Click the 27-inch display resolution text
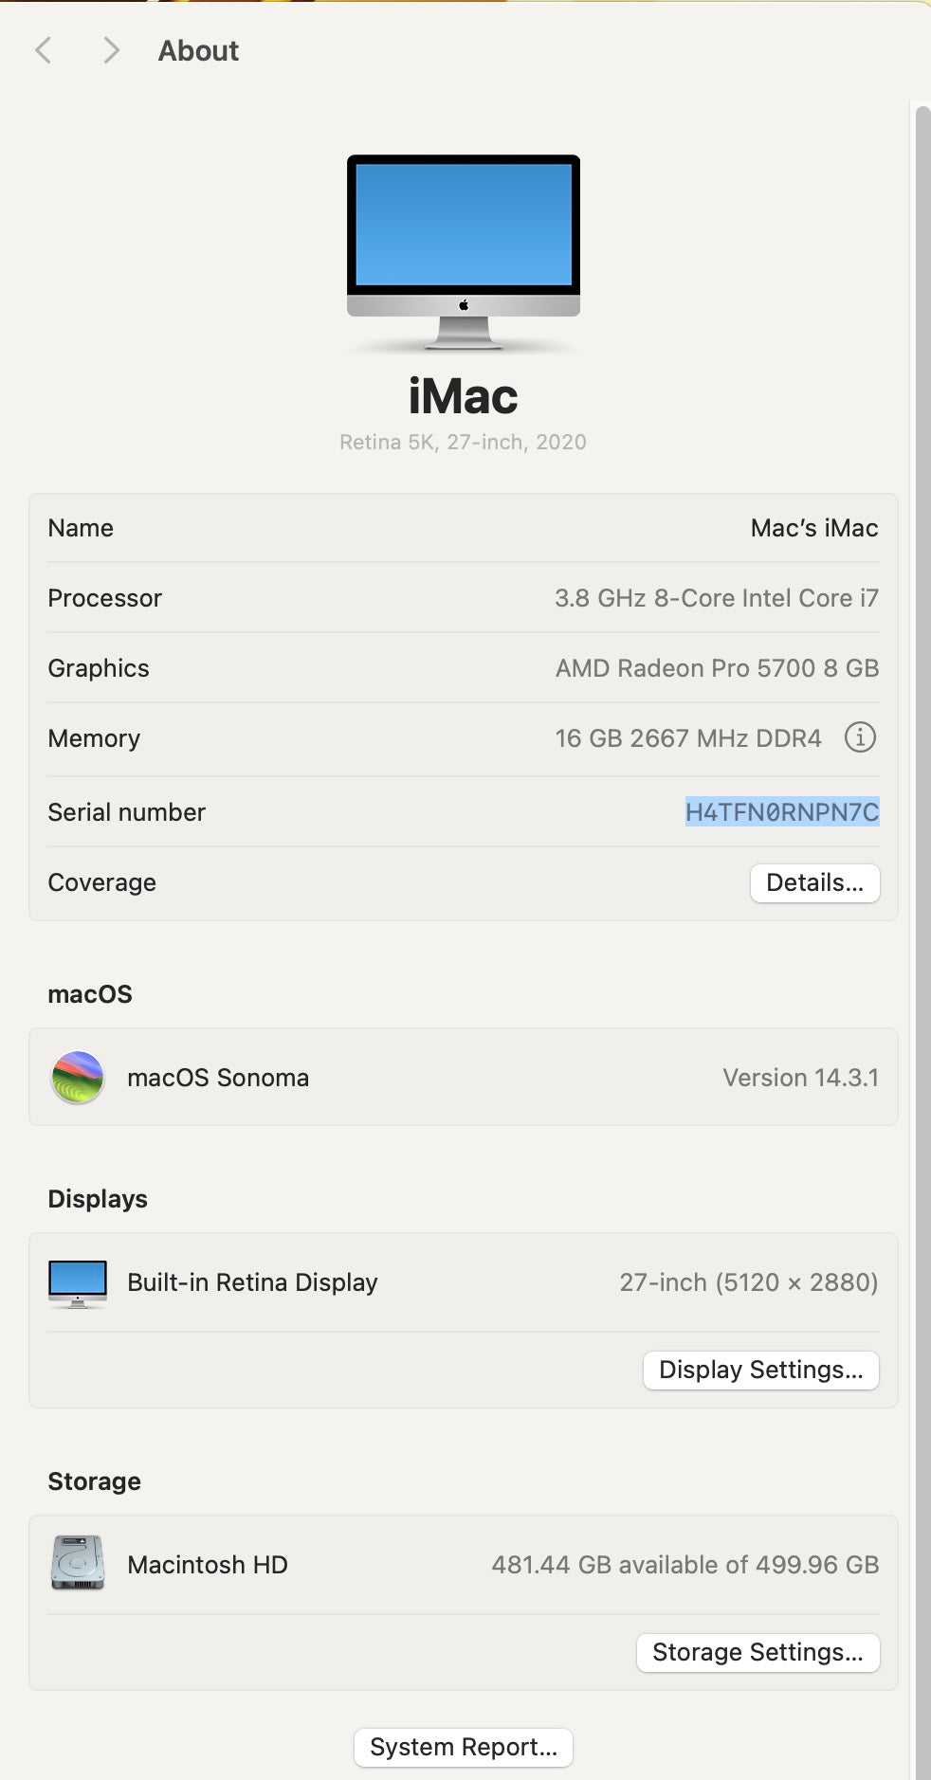Viewport: 931px width, 1780px height. (748, 1282)
